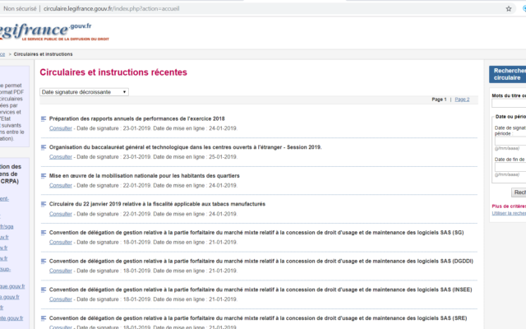
Task: Click the Date de signature start input field
Action: click(x=510, y=141)
